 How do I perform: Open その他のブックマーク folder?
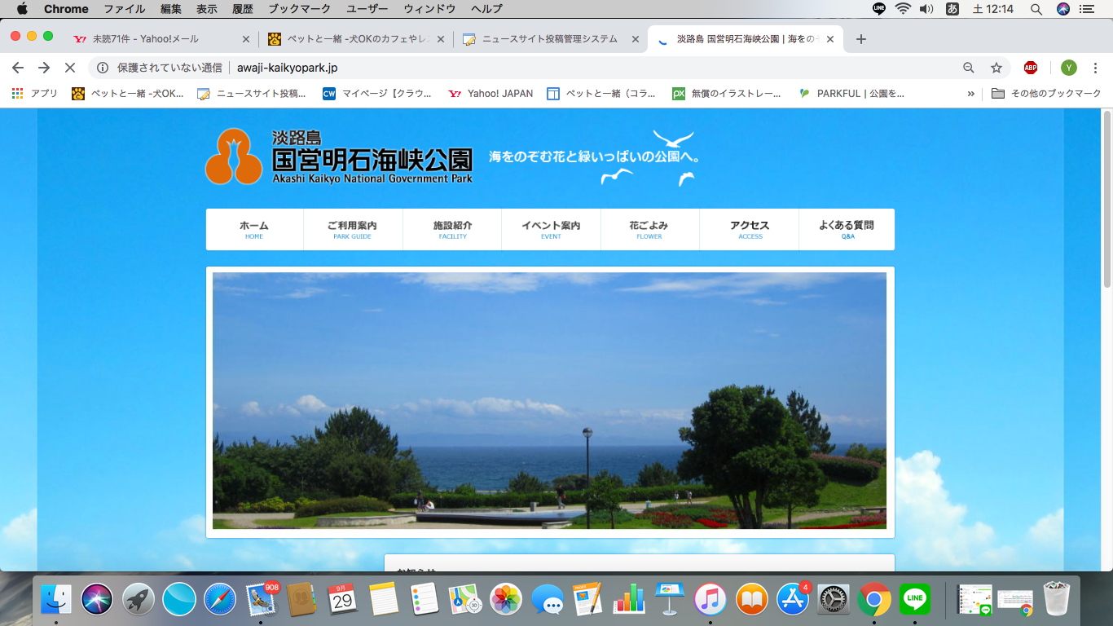[x=1046, y=94]
